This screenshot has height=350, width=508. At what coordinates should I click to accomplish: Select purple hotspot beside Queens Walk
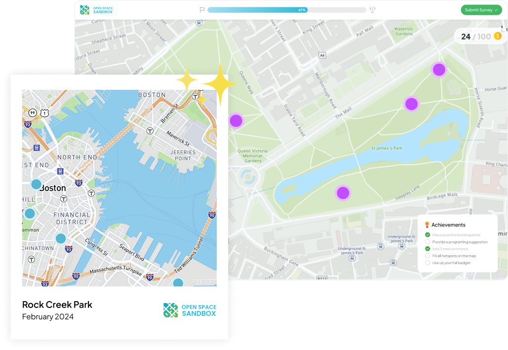[236, 120]
